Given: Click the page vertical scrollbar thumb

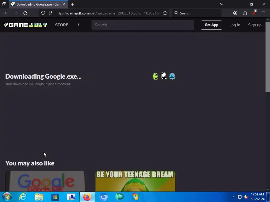Looking at the screenshot, I should (268, 57).
